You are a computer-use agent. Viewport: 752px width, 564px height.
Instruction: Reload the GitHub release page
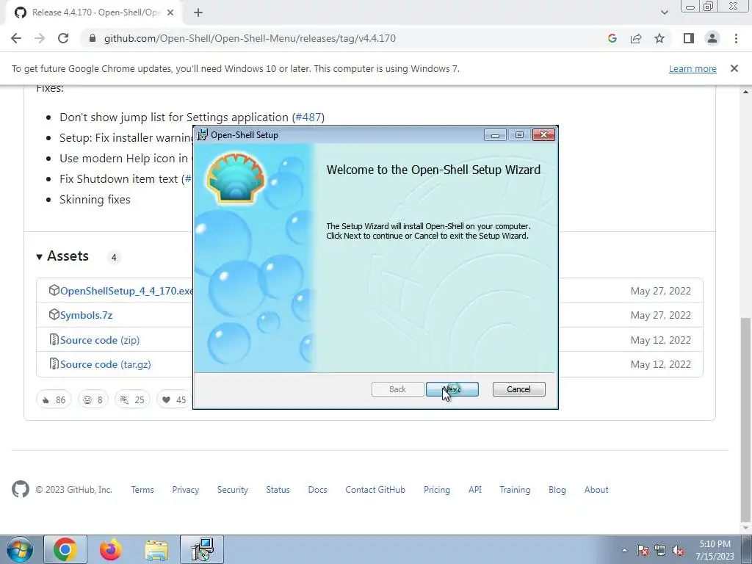click(x=63, y=38)
